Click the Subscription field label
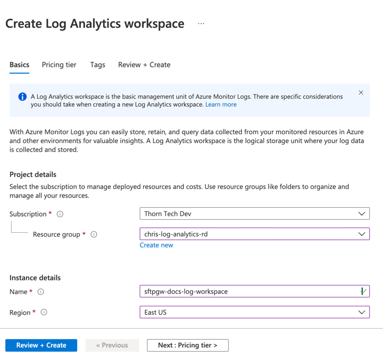Screen dimensions: 383x357 click(28, 214)
